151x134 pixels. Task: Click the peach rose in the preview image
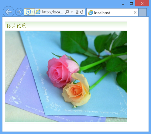77,90
